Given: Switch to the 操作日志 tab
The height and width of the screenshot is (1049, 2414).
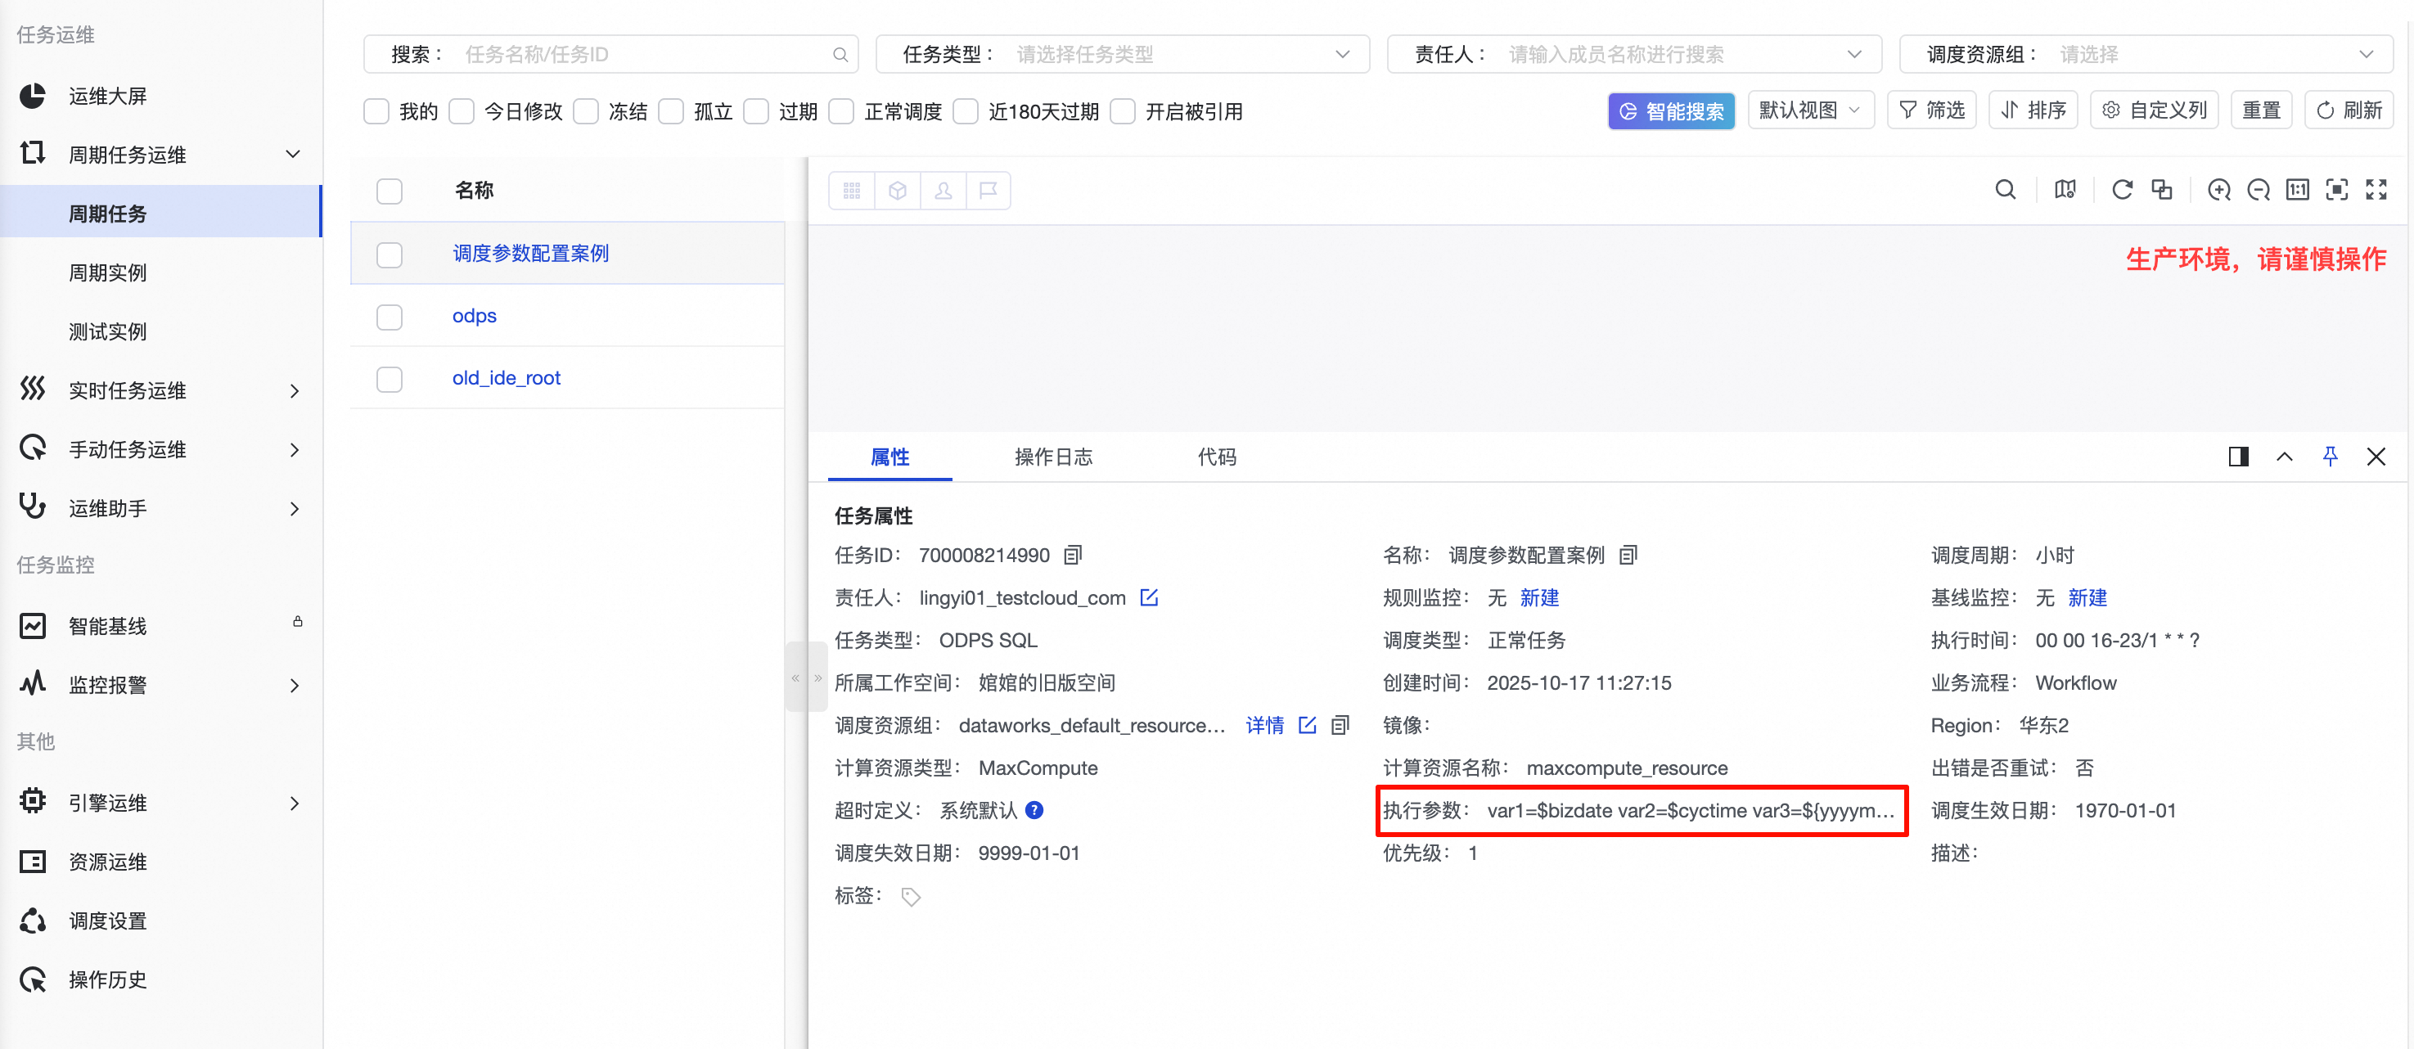Looking at the screenshot, I should [x=1053, y=457].
